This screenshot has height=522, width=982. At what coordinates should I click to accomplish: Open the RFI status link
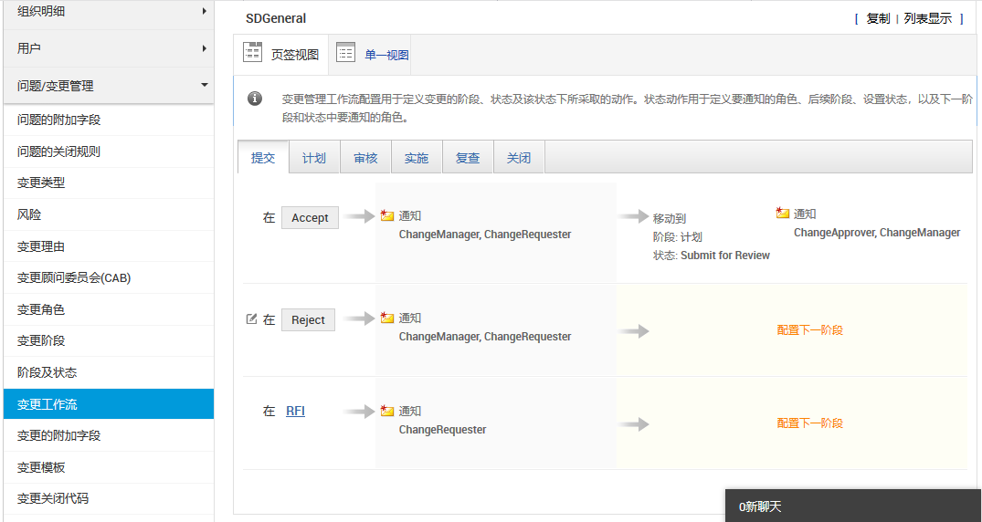295,411
